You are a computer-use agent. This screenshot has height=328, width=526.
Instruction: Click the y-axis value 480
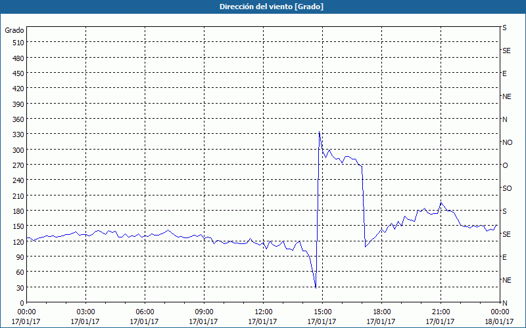point(19,58)
